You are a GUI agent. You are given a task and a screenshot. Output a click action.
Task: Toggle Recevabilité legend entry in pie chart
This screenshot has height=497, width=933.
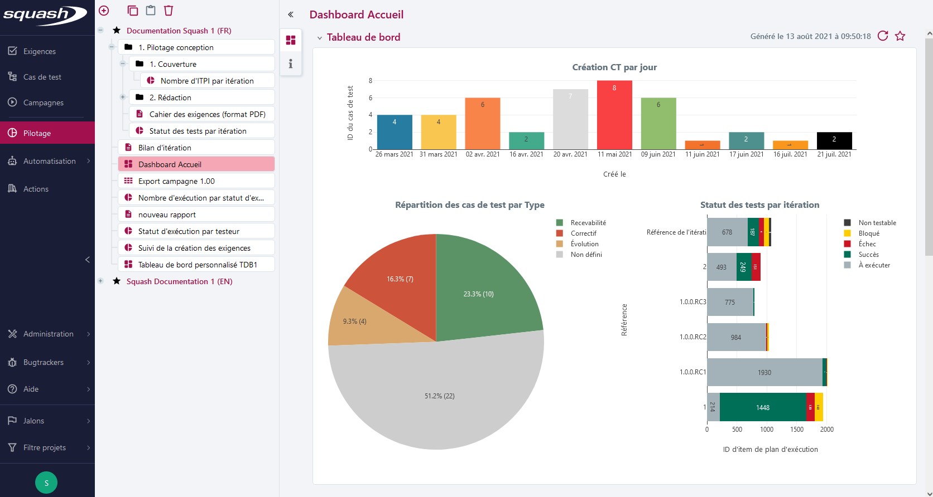(588, 223)
